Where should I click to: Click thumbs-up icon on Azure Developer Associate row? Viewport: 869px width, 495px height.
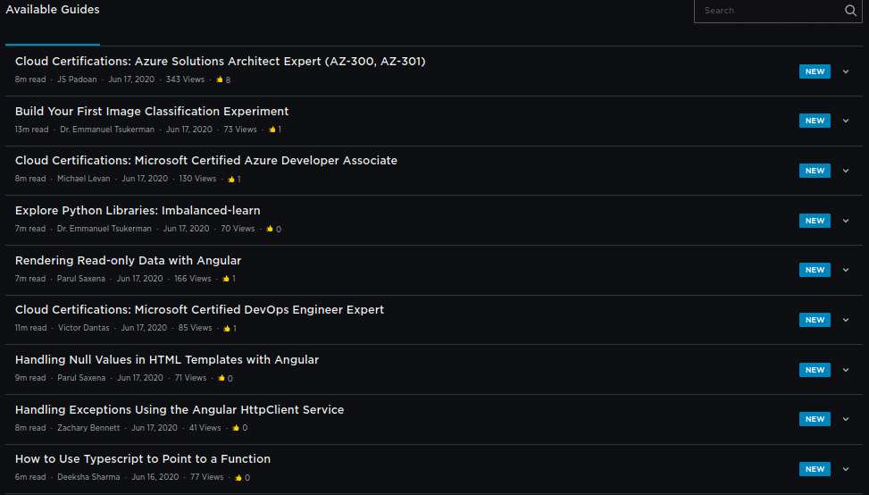point(231,179)
